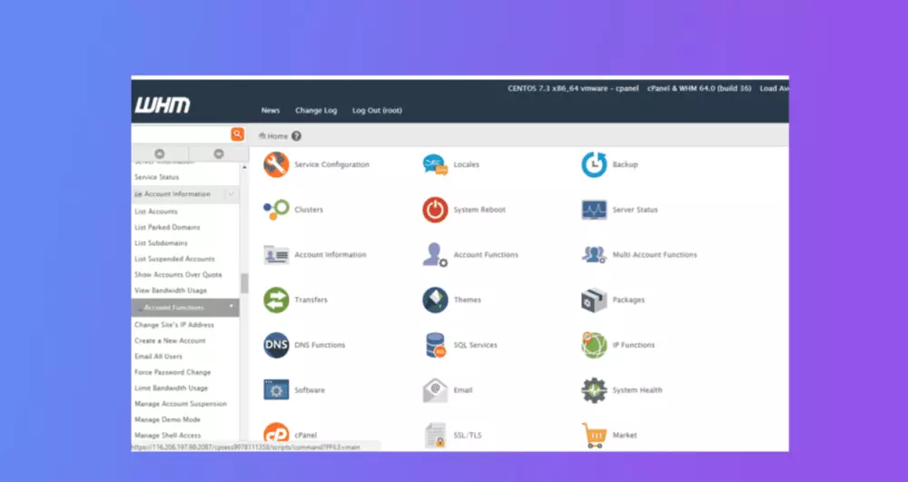908x482 pixels.
Task: Expand all sidebar menu sections button
Action: (219, 154)
